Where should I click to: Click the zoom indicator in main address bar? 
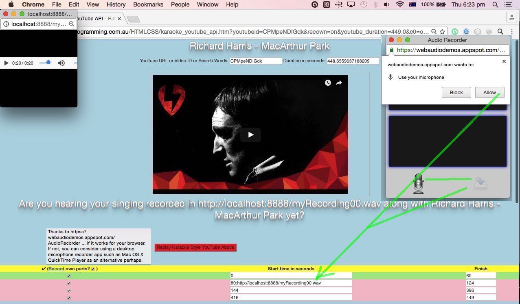[434, 32]
